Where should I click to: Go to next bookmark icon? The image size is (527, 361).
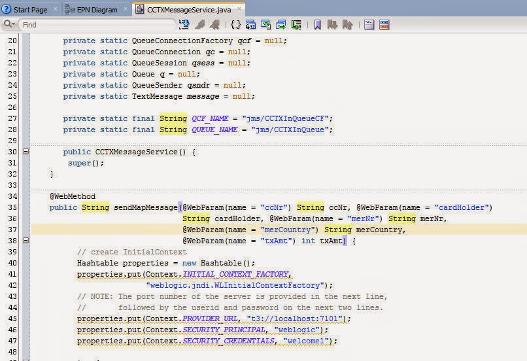tap(332, 25)
